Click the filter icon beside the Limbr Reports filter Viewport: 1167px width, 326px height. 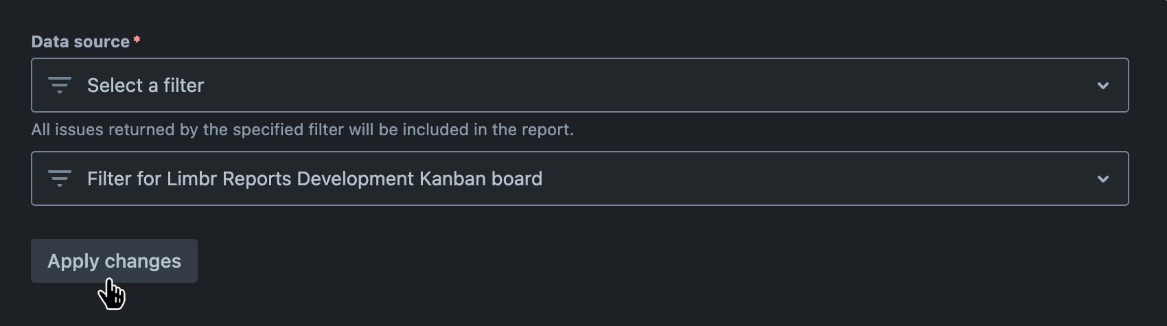60,178
